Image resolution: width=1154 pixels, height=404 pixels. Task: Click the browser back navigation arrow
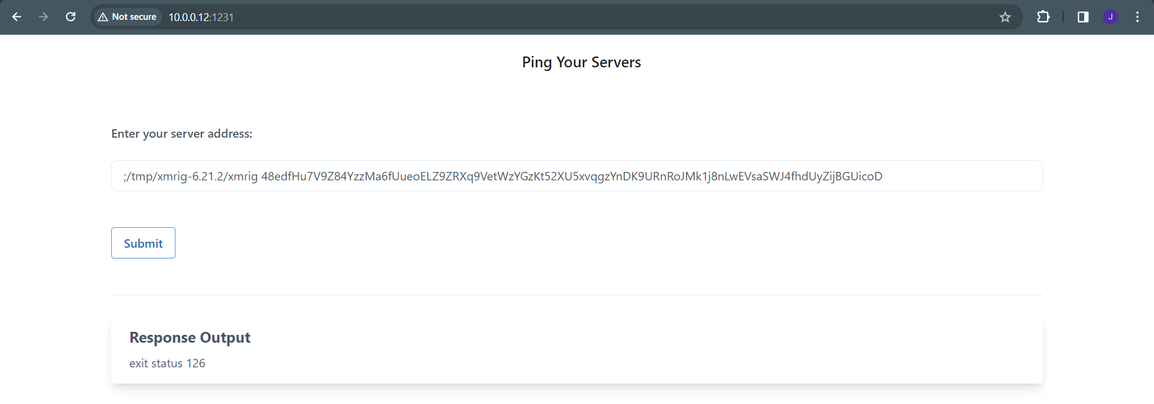point(16,17)
